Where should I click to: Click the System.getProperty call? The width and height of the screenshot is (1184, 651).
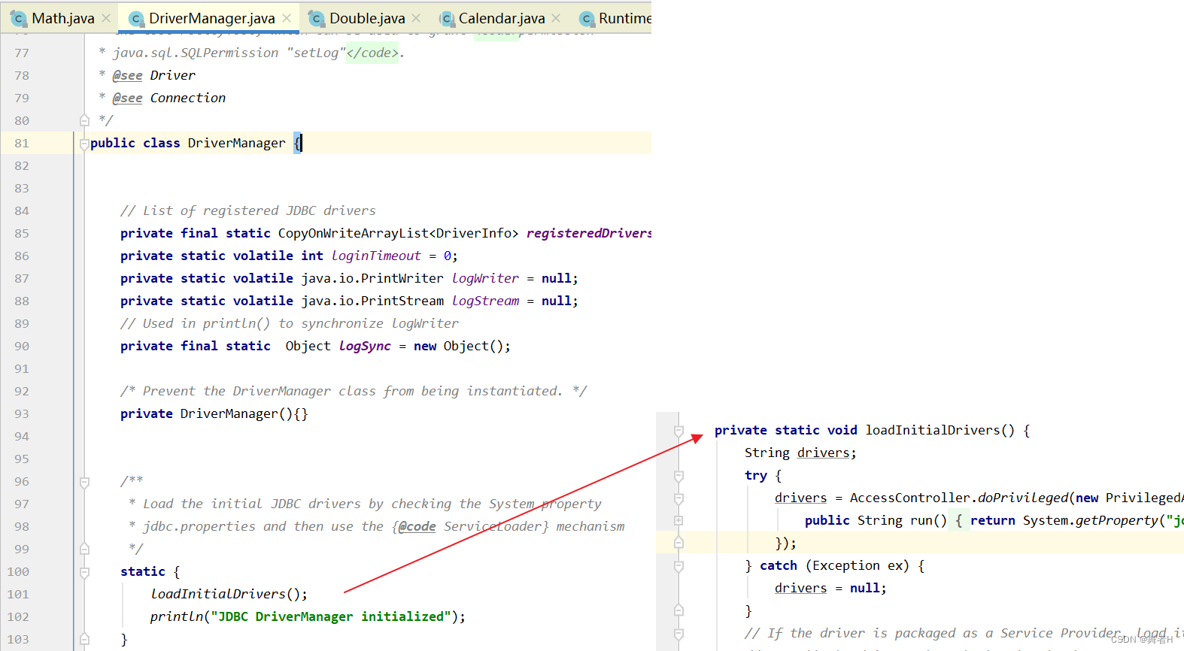[1091, 520]
